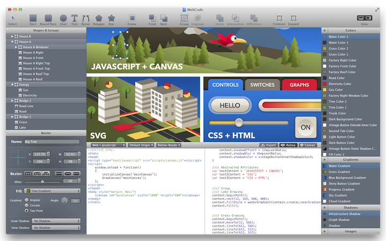
Task: Click the Export button
Action: pos(269,145)
